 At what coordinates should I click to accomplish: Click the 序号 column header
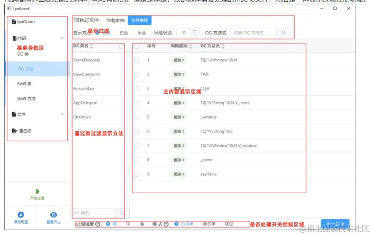click(x=151, y=46)
